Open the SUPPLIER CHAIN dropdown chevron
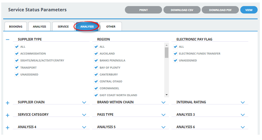Viewport: 262px width, 140px height. pos(84,102)
